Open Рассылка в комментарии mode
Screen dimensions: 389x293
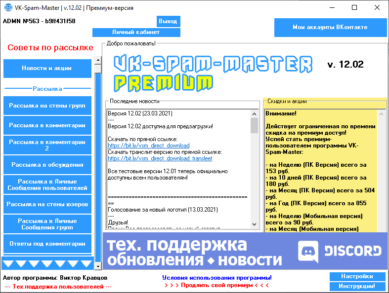tap(47, 125)
